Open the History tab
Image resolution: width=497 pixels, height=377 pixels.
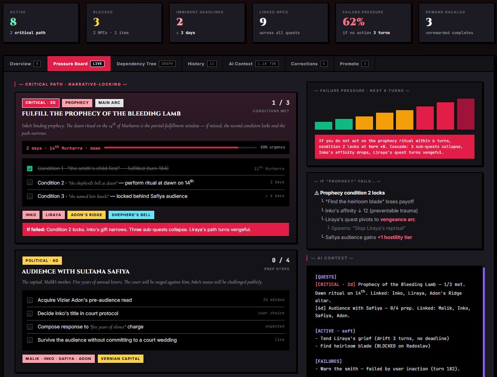202,64
